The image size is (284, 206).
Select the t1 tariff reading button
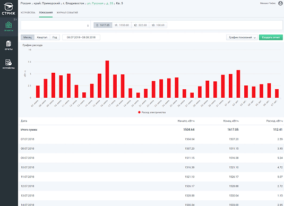click(x=122, y=25)
